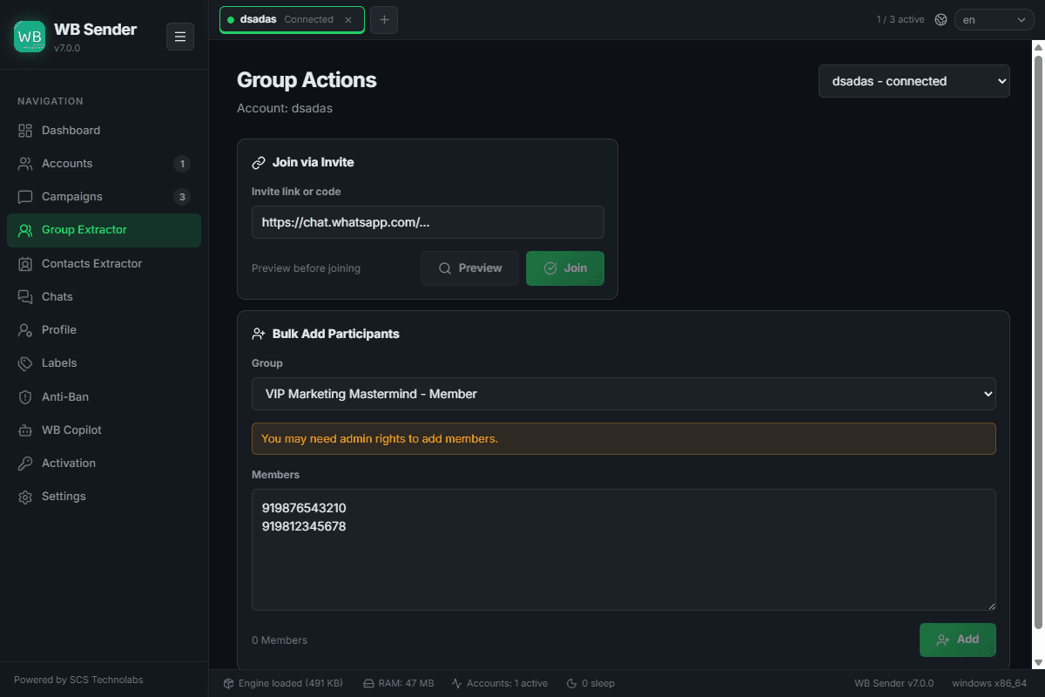1045x697 pixels.
Task: Click the Chats bubbles icon
Action: click(25, 297)
